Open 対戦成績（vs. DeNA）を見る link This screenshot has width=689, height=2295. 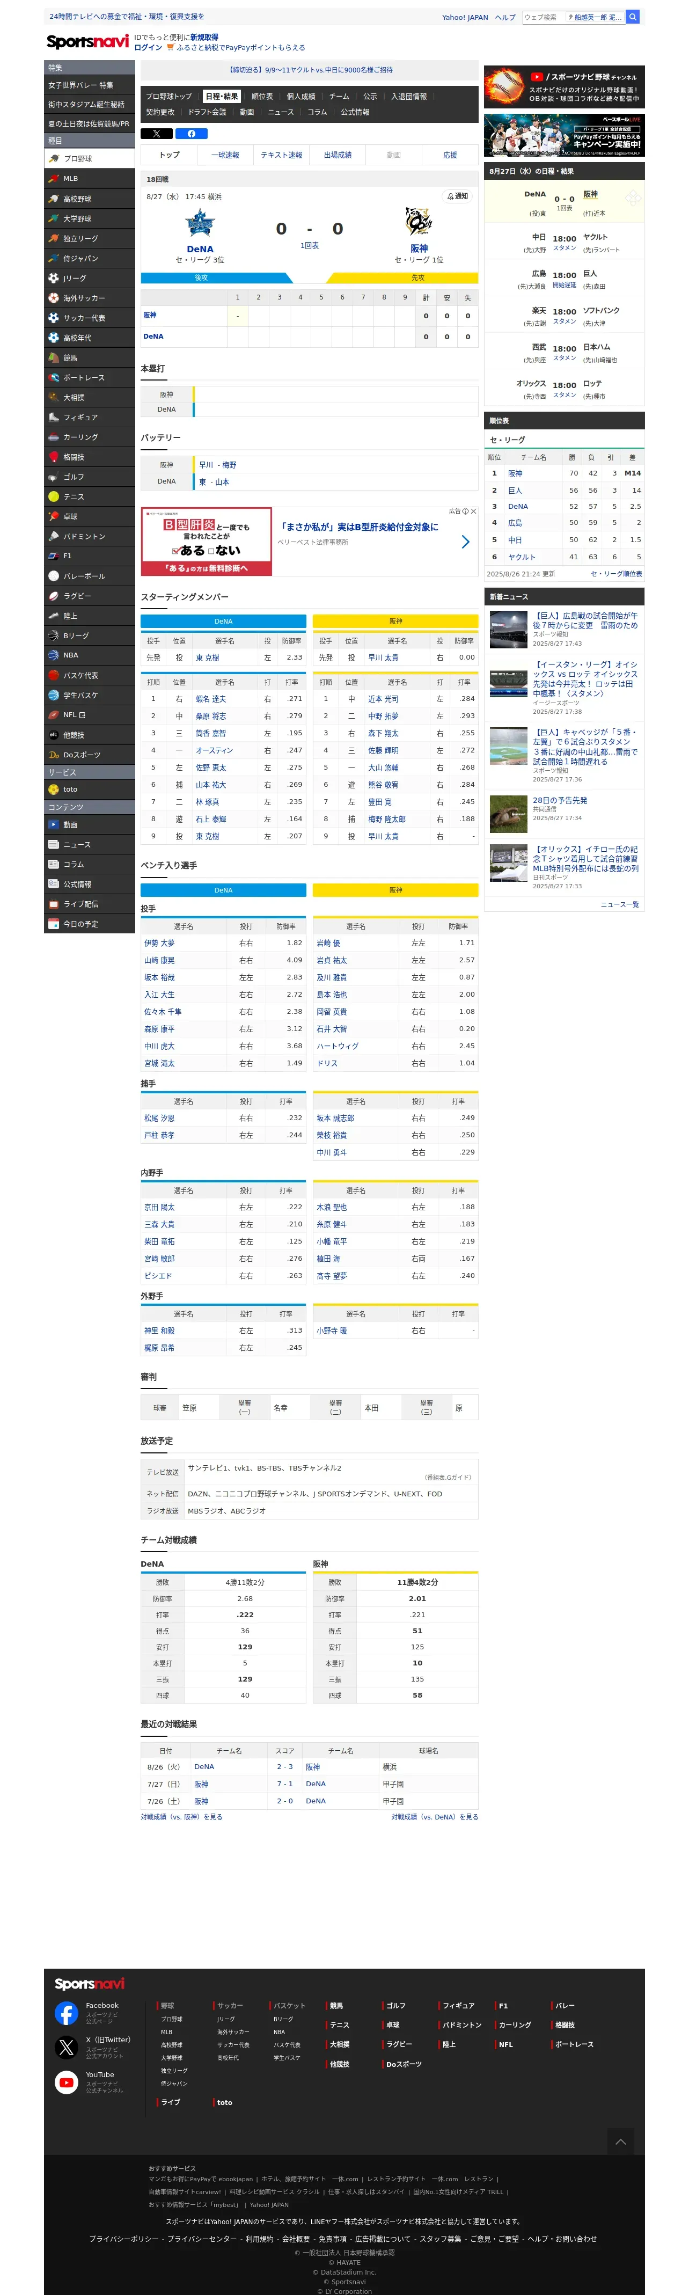[435, 1817]
